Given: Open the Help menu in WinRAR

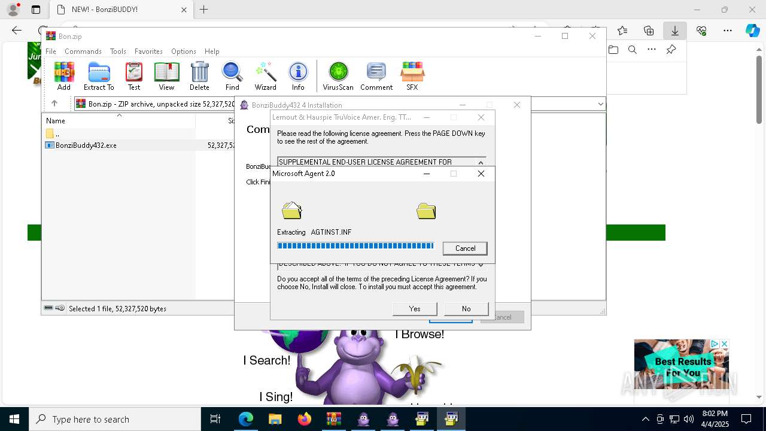Looking at the screenshot, I should [212, 51].
